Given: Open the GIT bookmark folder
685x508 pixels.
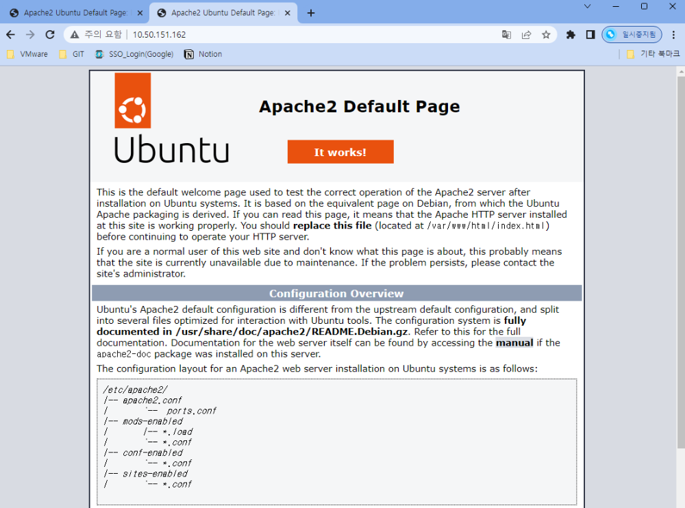Looking at the screenshot, I should pyautogui.click(x=72, y=54).
